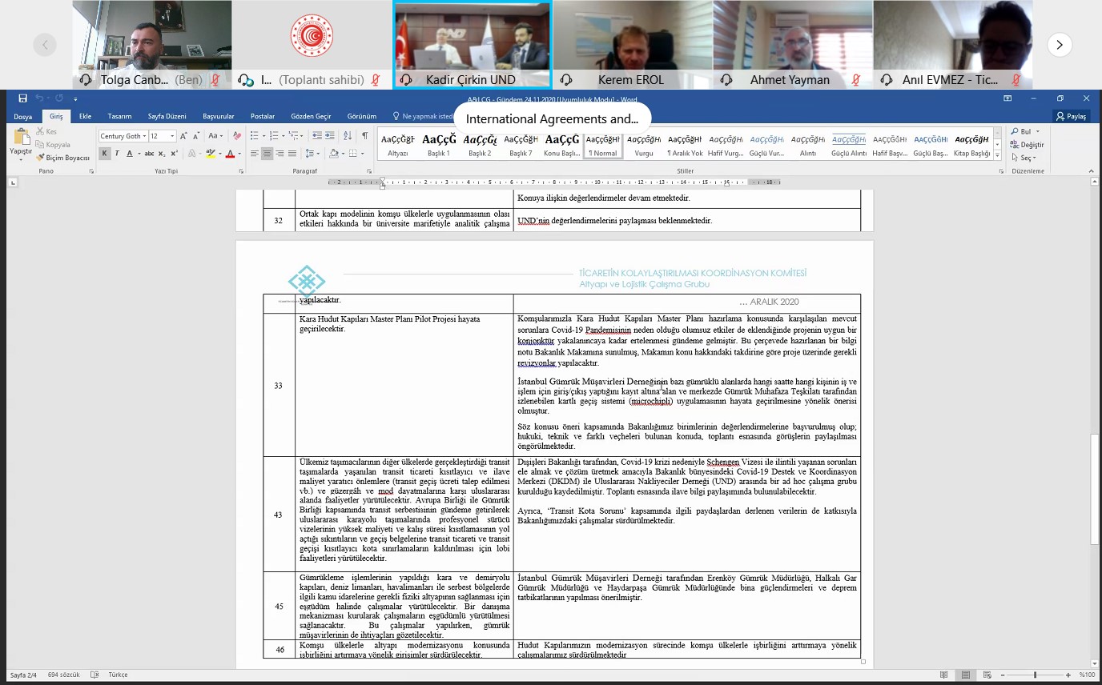Viewport: 1102px width, 685px height.
Task: Open change case Aa dropdown
Action: pos(215,136)
